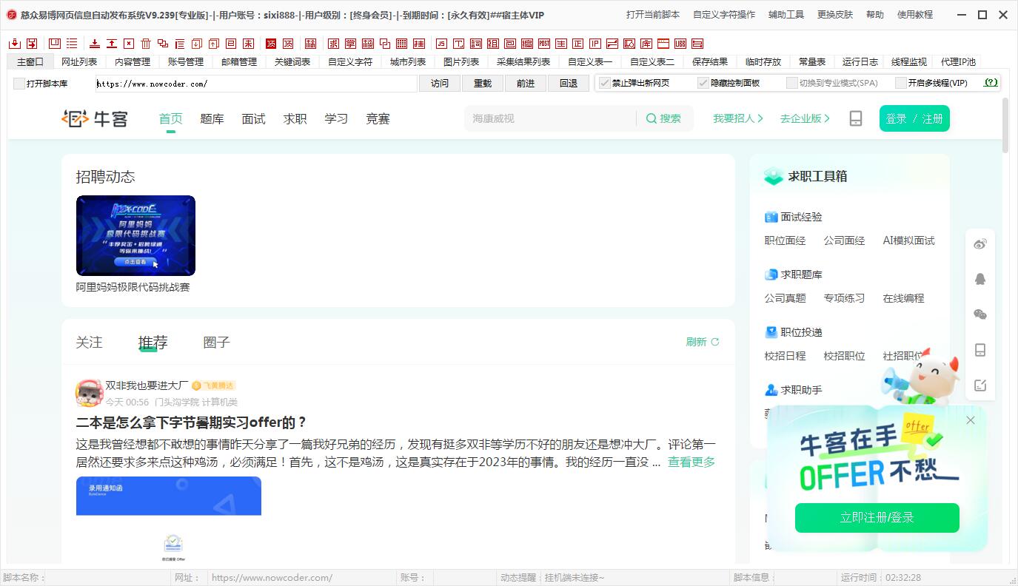
Task: Click the 词 toolbar icon
Action: [475, 44]
